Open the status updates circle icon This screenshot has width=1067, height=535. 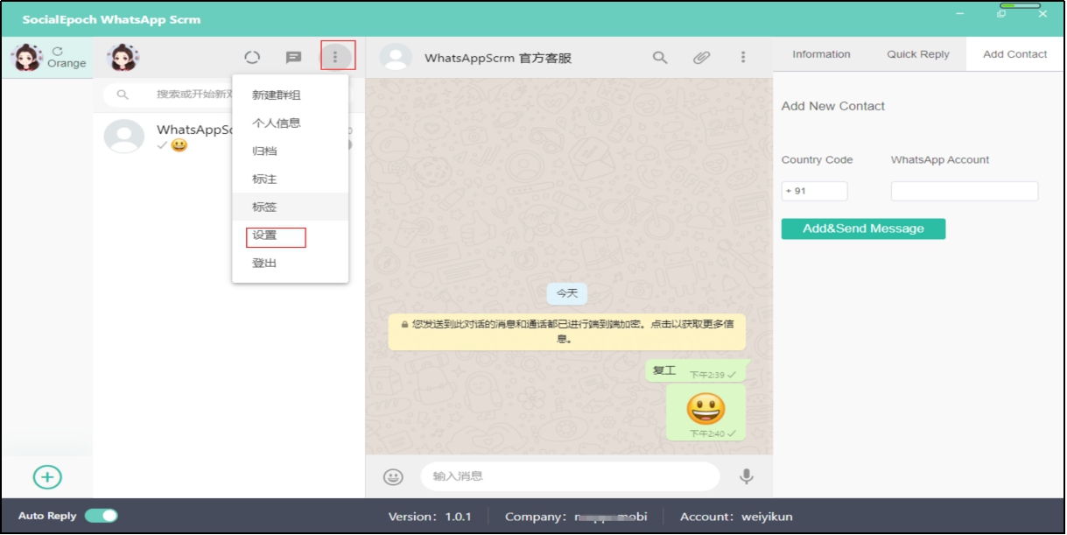pyautogui.click(x=252, y=58)
